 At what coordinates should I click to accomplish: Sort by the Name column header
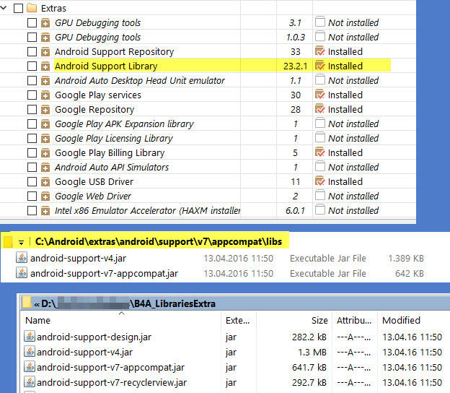[x=37, y=320]
